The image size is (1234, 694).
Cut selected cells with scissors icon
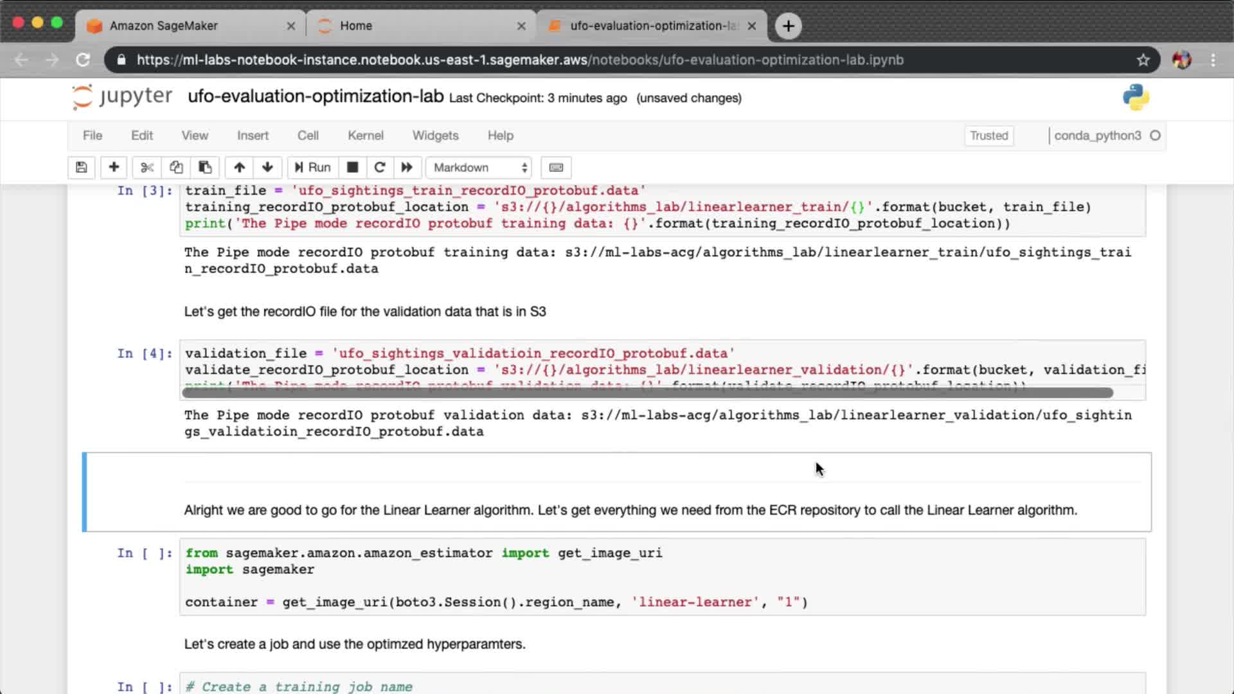pos(147,167)
